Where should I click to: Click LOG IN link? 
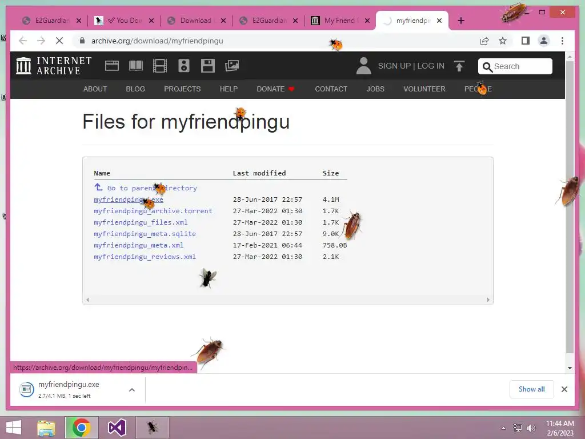(x=431, y=66)
